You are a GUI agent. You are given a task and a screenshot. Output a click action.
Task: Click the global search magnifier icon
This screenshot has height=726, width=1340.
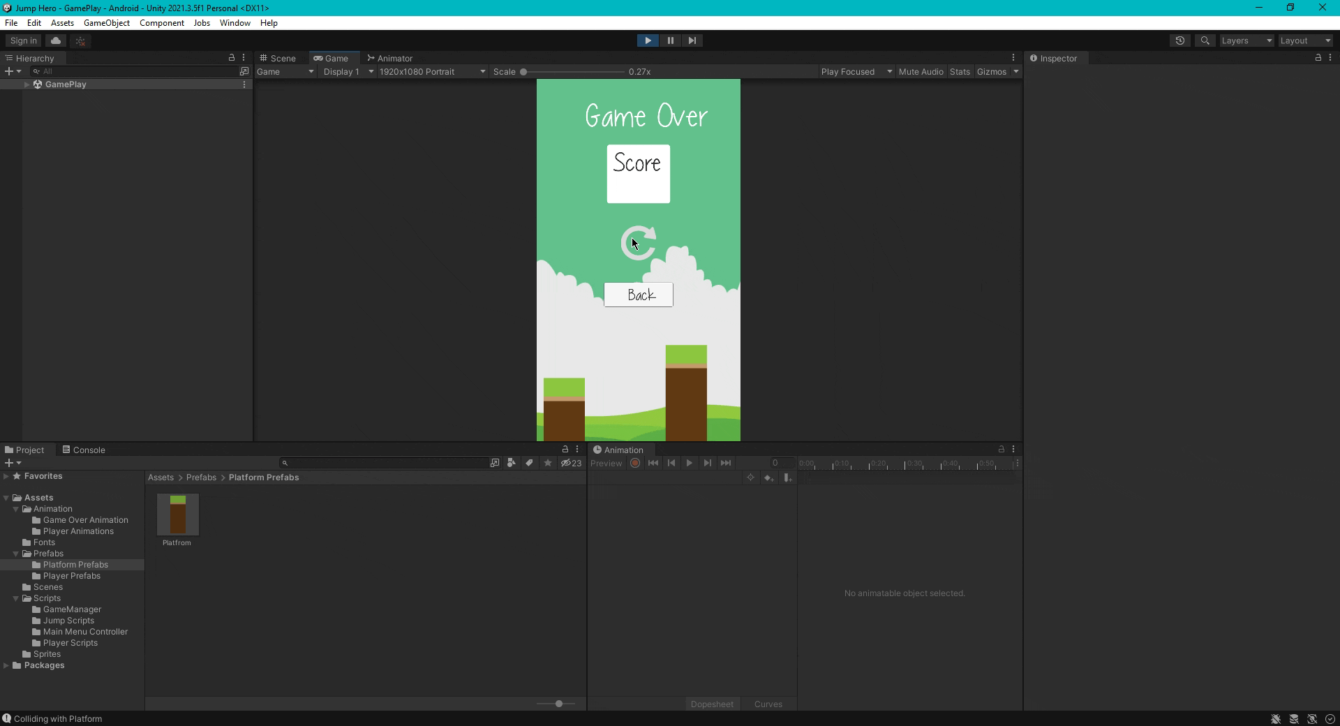tap(1205, 40)
